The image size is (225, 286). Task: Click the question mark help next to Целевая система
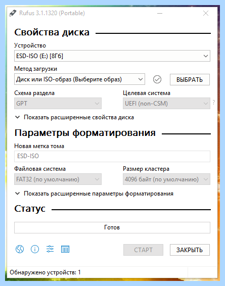coord(214,103)
